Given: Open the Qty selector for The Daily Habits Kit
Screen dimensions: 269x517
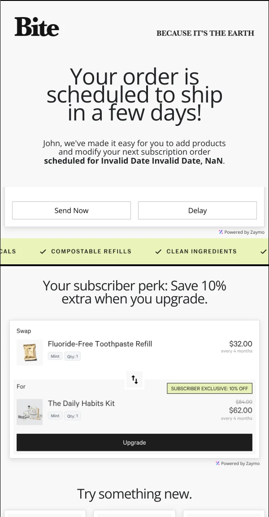Looking at the screenshot, I should pos(72,415).
